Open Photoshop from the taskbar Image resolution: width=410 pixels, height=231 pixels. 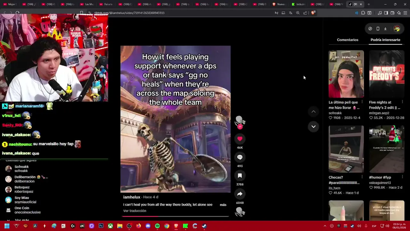[101, 226]
